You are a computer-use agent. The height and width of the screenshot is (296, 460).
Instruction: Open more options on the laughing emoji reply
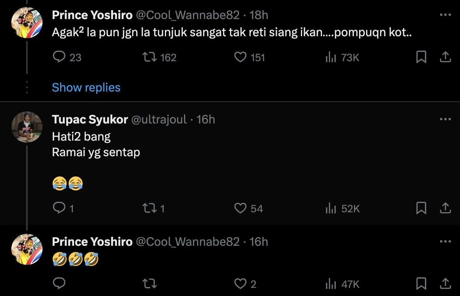[445, 241]
